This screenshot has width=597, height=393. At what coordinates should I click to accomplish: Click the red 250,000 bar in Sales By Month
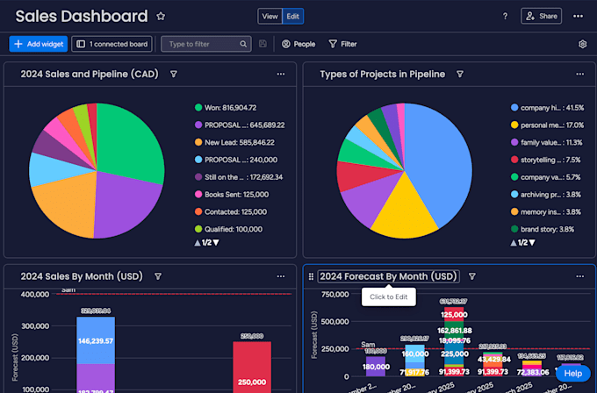pyautogui.click(x=252, y=368)
